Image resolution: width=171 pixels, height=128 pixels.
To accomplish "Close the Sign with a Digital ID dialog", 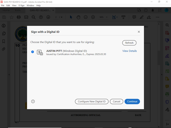I will click(139, 32).
